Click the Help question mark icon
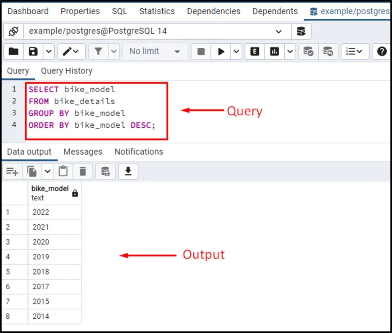The image size is (392, 333). [382, 51]
